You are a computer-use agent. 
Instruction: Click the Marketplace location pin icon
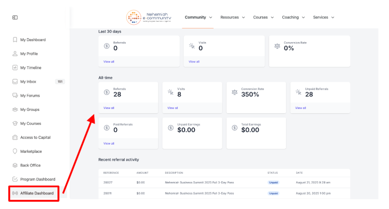coord(15,151)
